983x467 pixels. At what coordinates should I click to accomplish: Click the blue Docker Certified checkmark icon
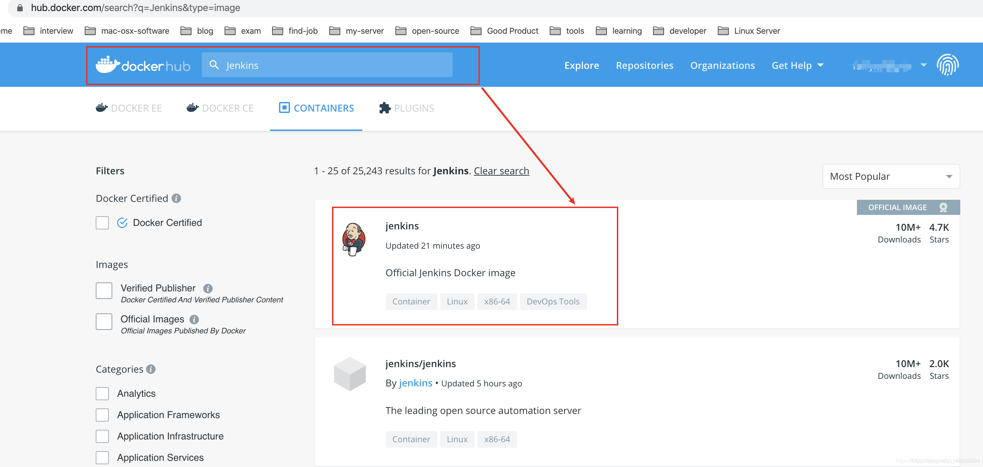click(122, 223)
